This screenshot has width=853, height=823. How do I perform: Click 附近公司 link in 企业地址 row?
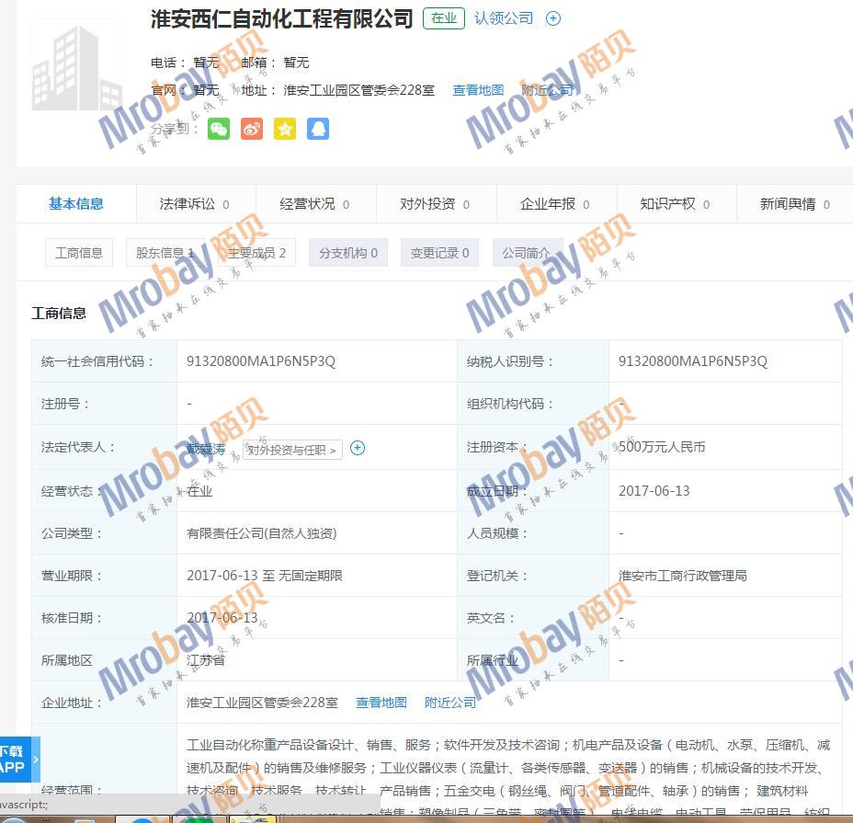click(450, 703)
